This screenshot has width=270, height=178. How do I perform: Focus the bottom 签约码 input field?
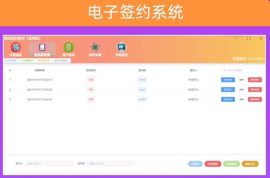[111, 164]
